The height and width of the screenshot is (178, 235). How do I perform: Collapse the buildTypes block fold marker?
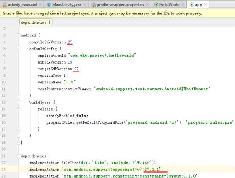click(x=19, y=103)
